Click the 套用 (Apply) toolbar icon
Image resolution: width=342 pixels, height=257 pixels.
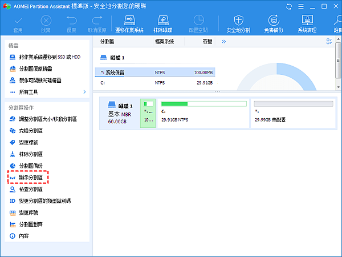[x=18, y=24]
